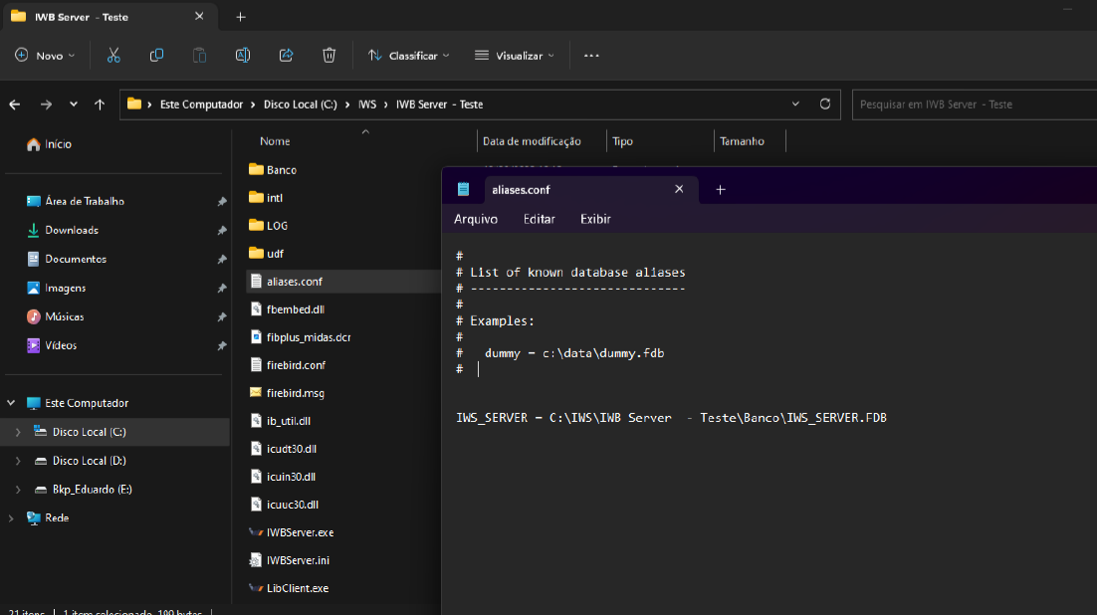Open the Novo dropdown

point(46,56)
